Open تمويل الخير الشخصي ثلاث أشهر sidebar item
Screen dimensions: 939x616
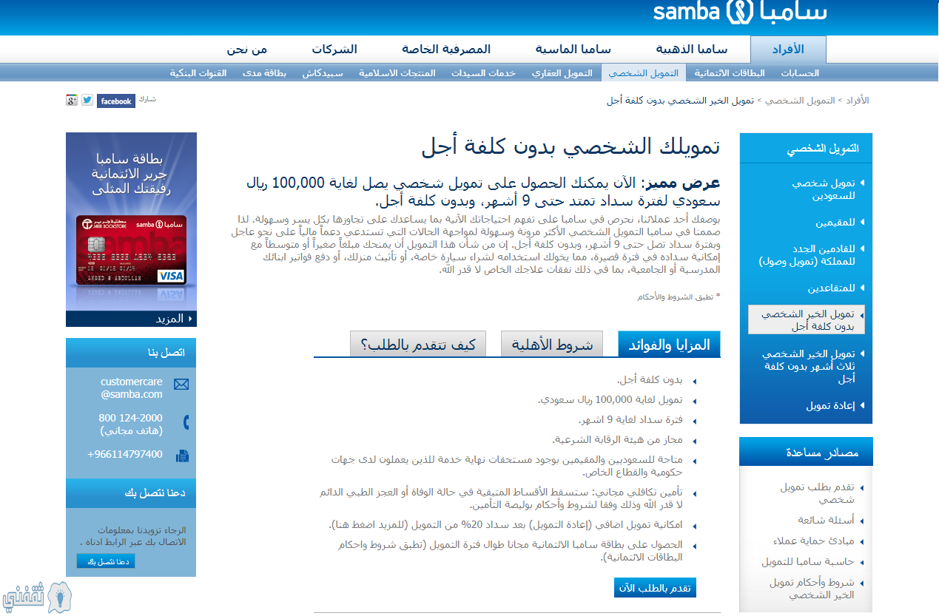click(809, 366)
